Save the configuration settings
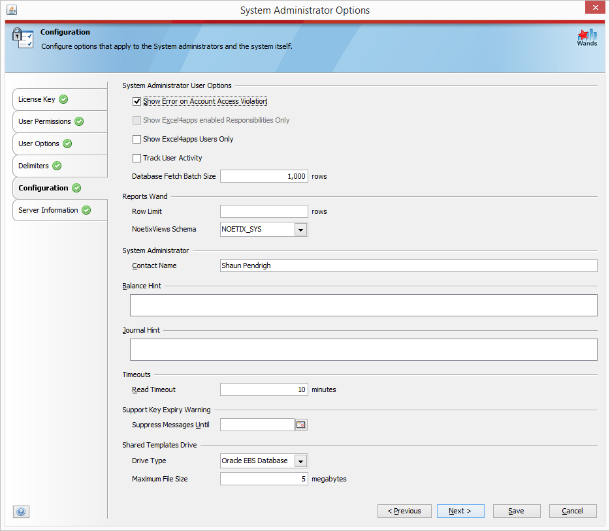 pyautogui.click(x=516, y=511)
